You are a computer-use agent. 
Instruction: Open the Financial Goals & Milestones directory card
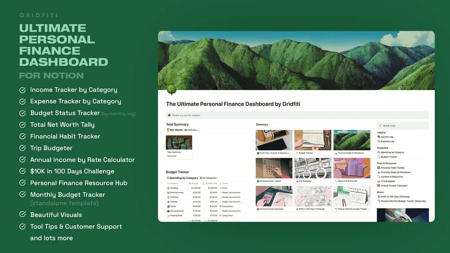(352, 142)
